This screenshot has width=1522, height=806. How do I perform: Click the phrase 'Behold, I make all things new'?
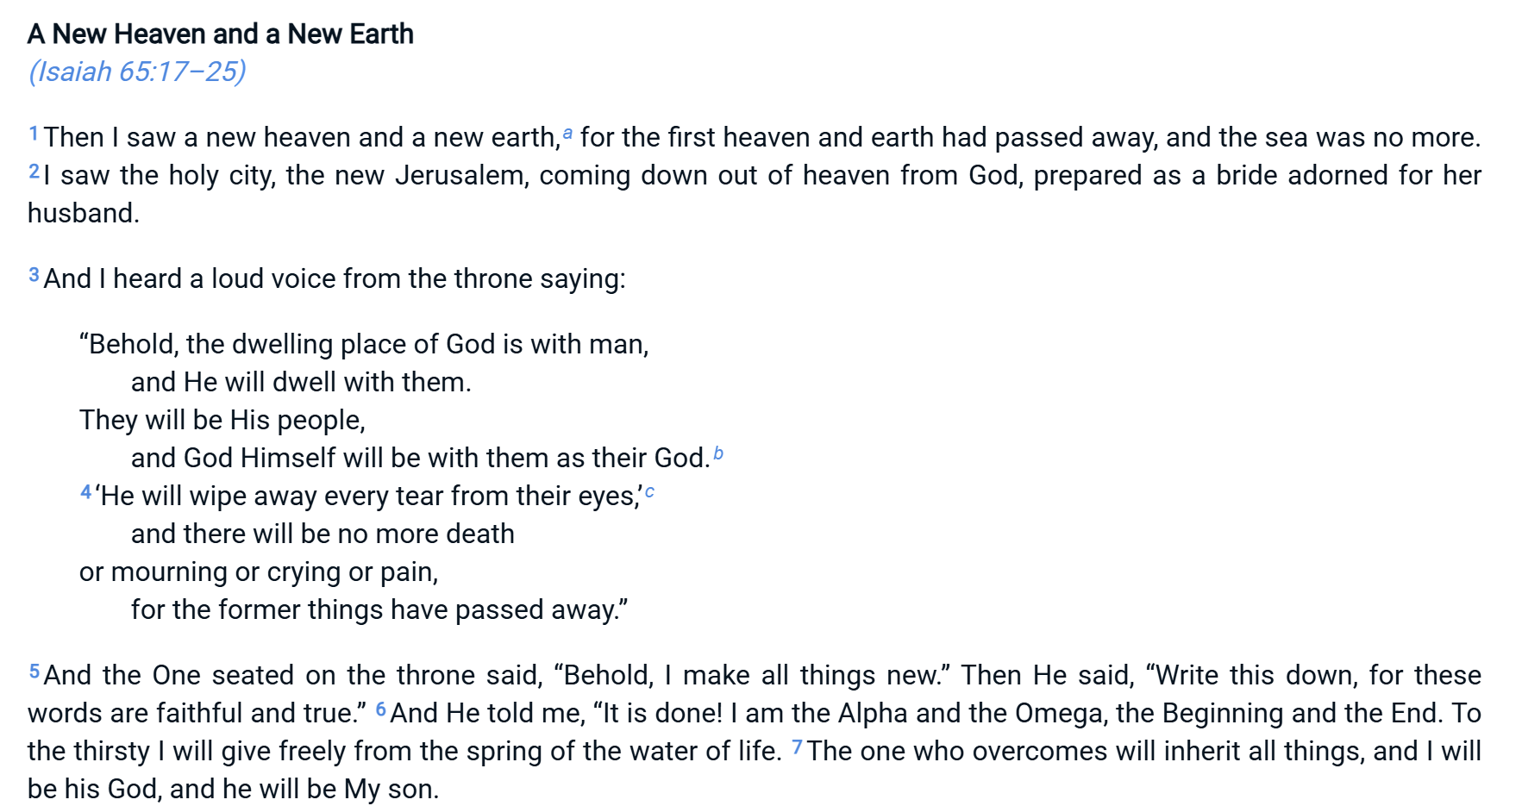point(750,675)
